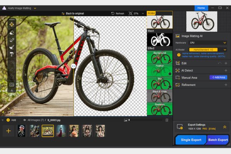This screenshot has height=154, width=231.
Task: Click the zoom magnifier icon
Action: click(131, 13)
